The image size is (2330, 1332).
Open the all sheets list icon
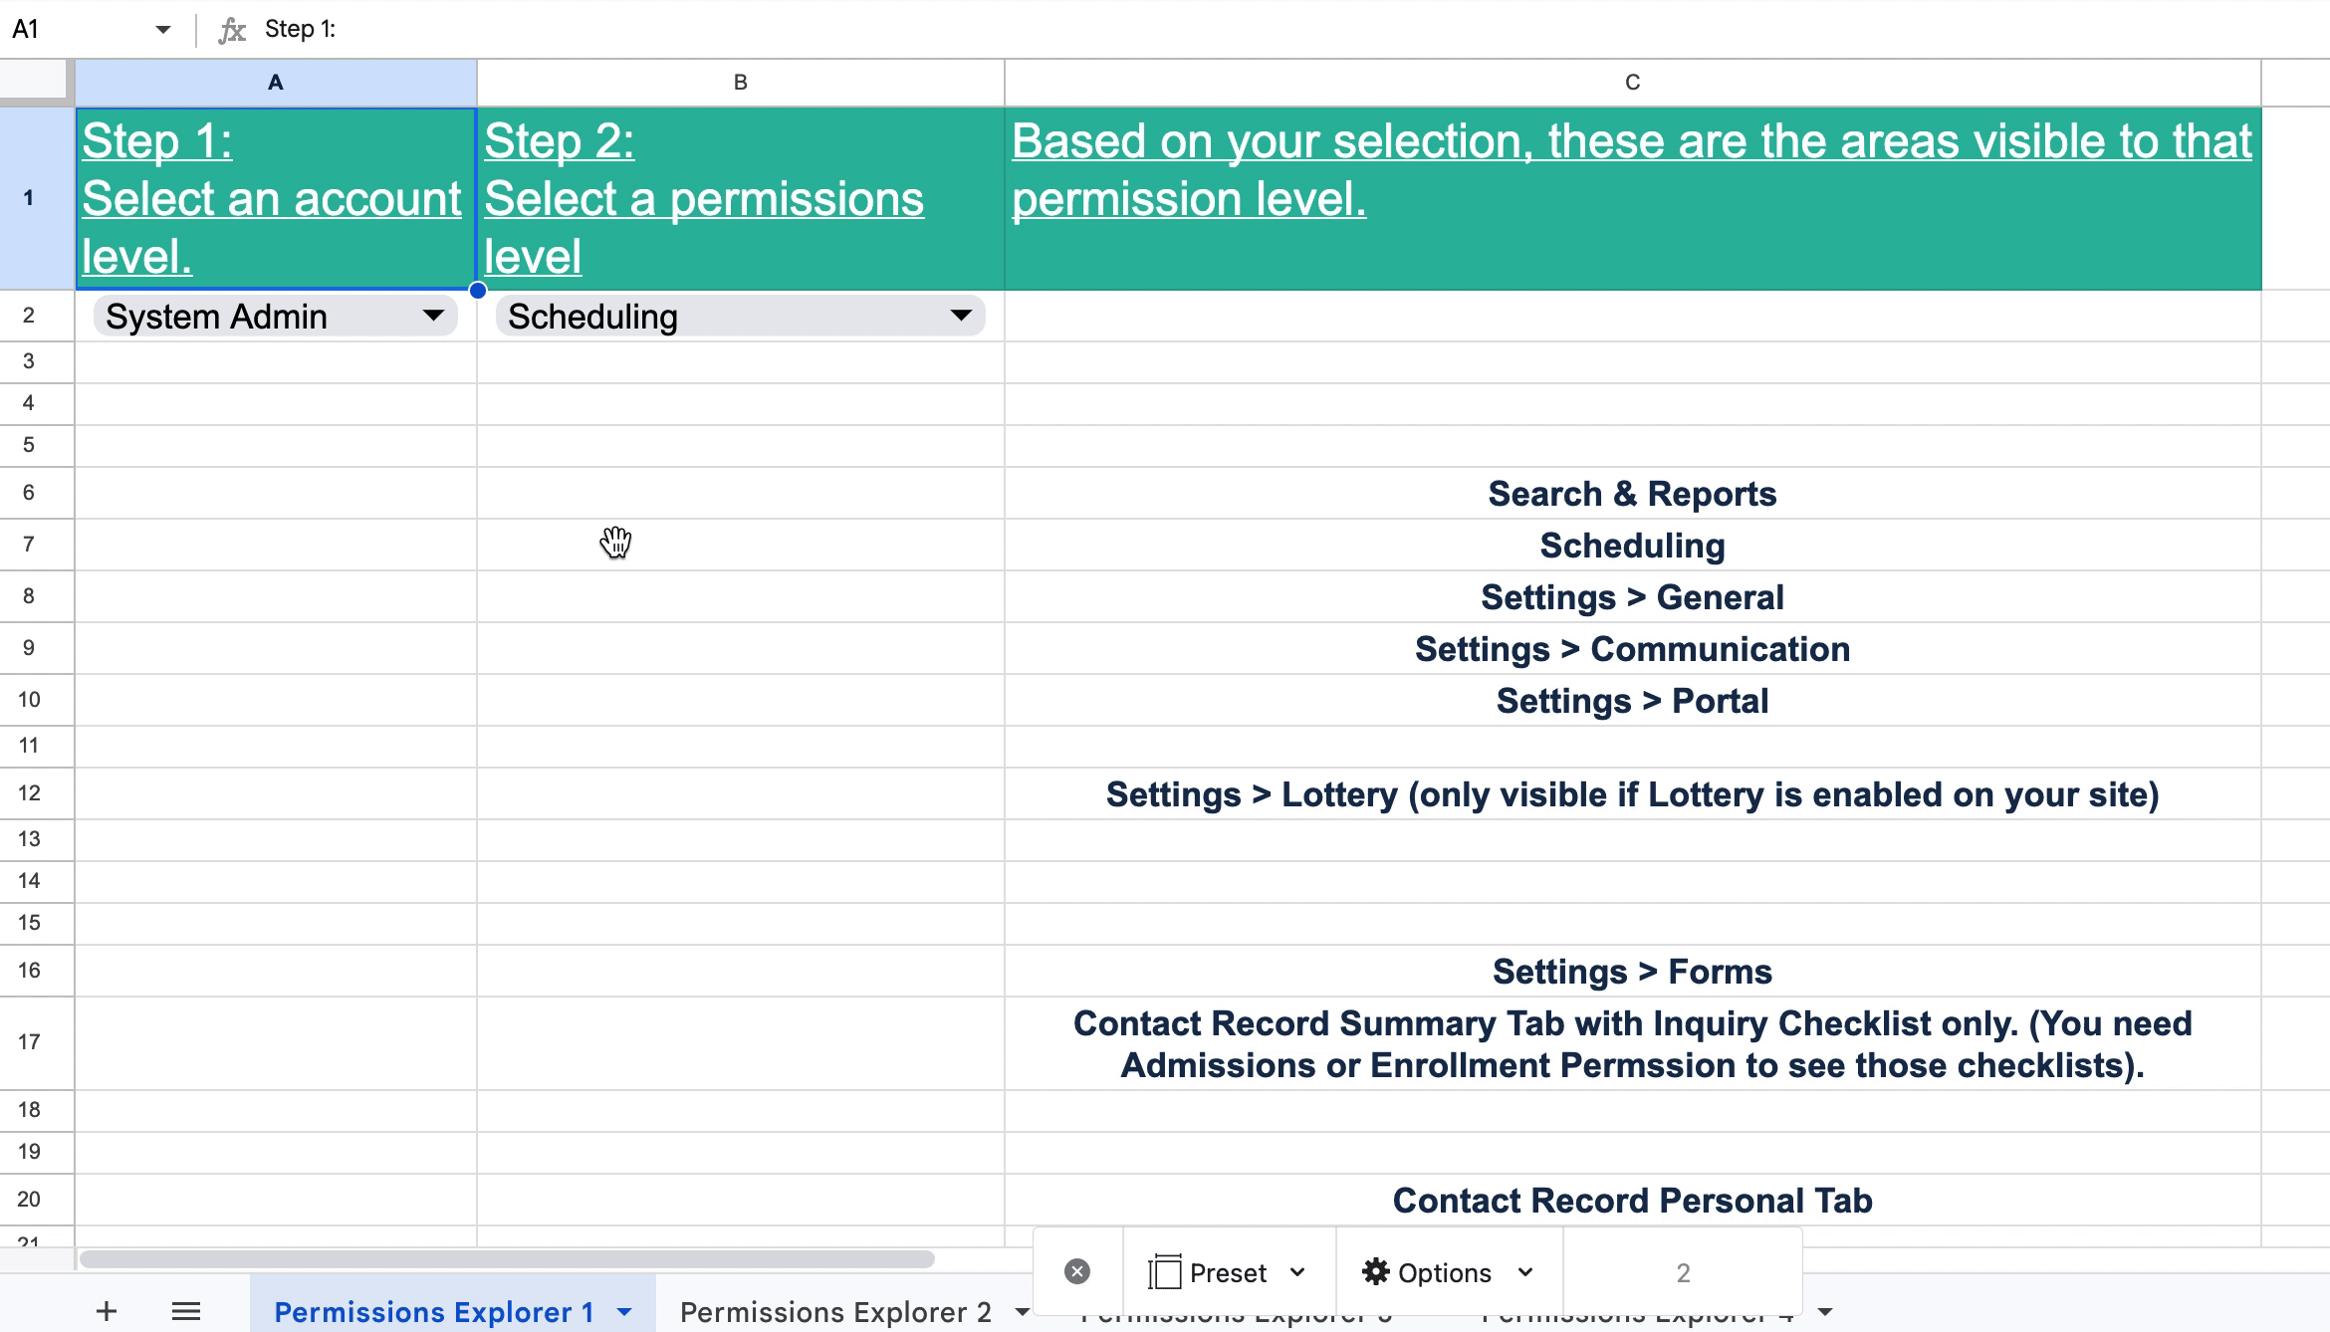point(186,1311)
